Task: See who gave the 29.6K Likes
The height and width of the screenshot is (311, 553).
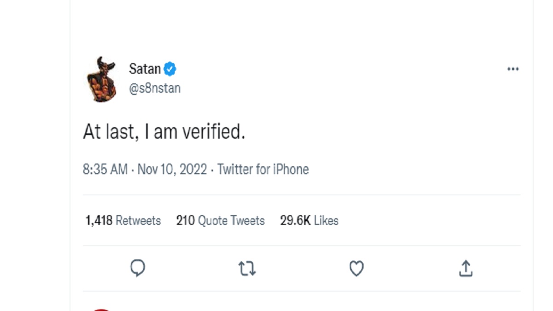Action: pos(309,221)
